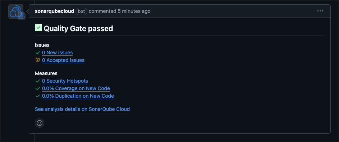Viewport: 339px width, 142px height.
Task: Open the 0.0% Coverage on New Code link
Action: click(76, 88)
